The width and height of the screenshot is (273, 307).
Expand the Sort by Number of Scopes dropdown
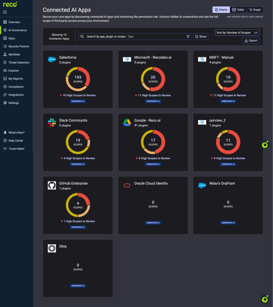(237, 33)
